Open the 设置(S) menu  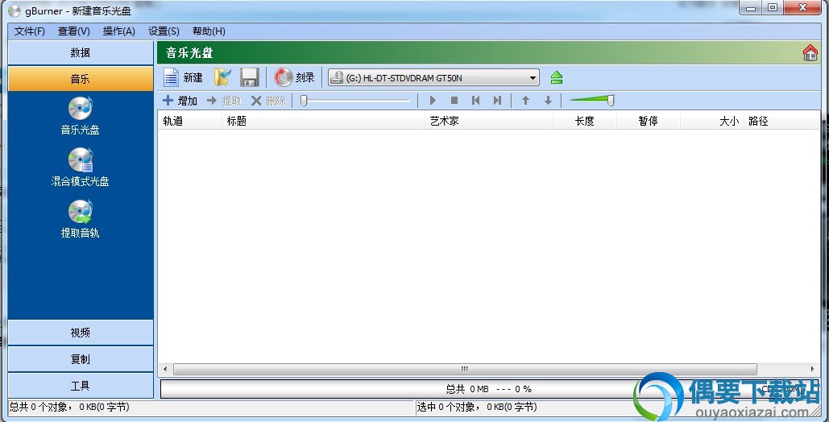164,31
